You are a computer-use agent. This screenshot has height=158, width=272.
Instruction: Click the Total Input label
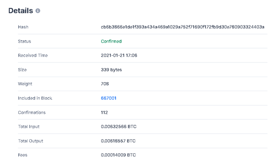29,127
